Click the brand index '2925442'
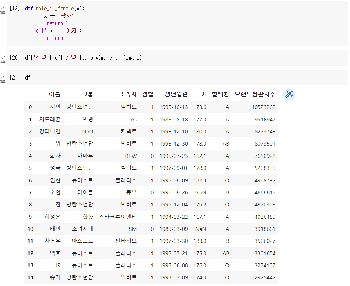Viewport: 350px width, 286px height. (x=265, y=277)
